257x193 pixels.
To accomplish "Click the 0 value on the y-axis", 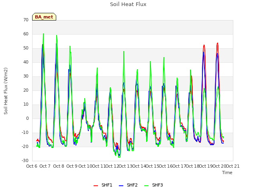I will (x=27, y=119).
